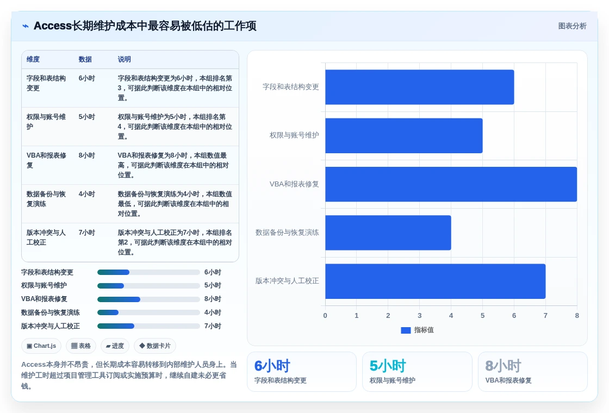The height and width of the screenshot is (413, 609).
Task: Click the 4小时 progress value label
Action: coord(213,313)
